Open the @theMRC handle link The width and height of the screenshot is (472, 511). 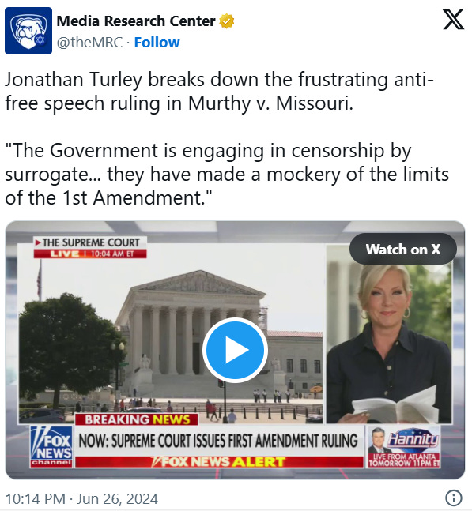[x=89, y=43]
